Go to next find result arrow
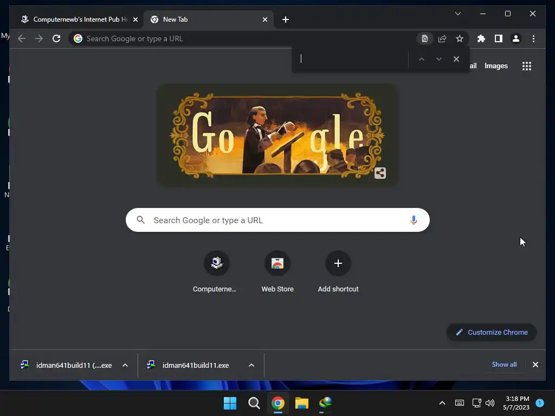This screenshot has width=555, height=416. [439, 59]
